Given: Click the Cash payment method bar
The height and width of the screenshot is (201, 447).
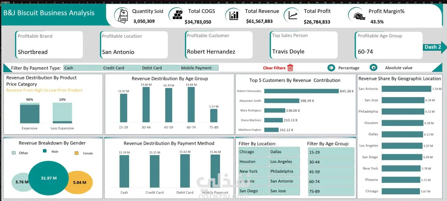Looking at the screenshot, I should pyautogui.click(x=124, y=172).
